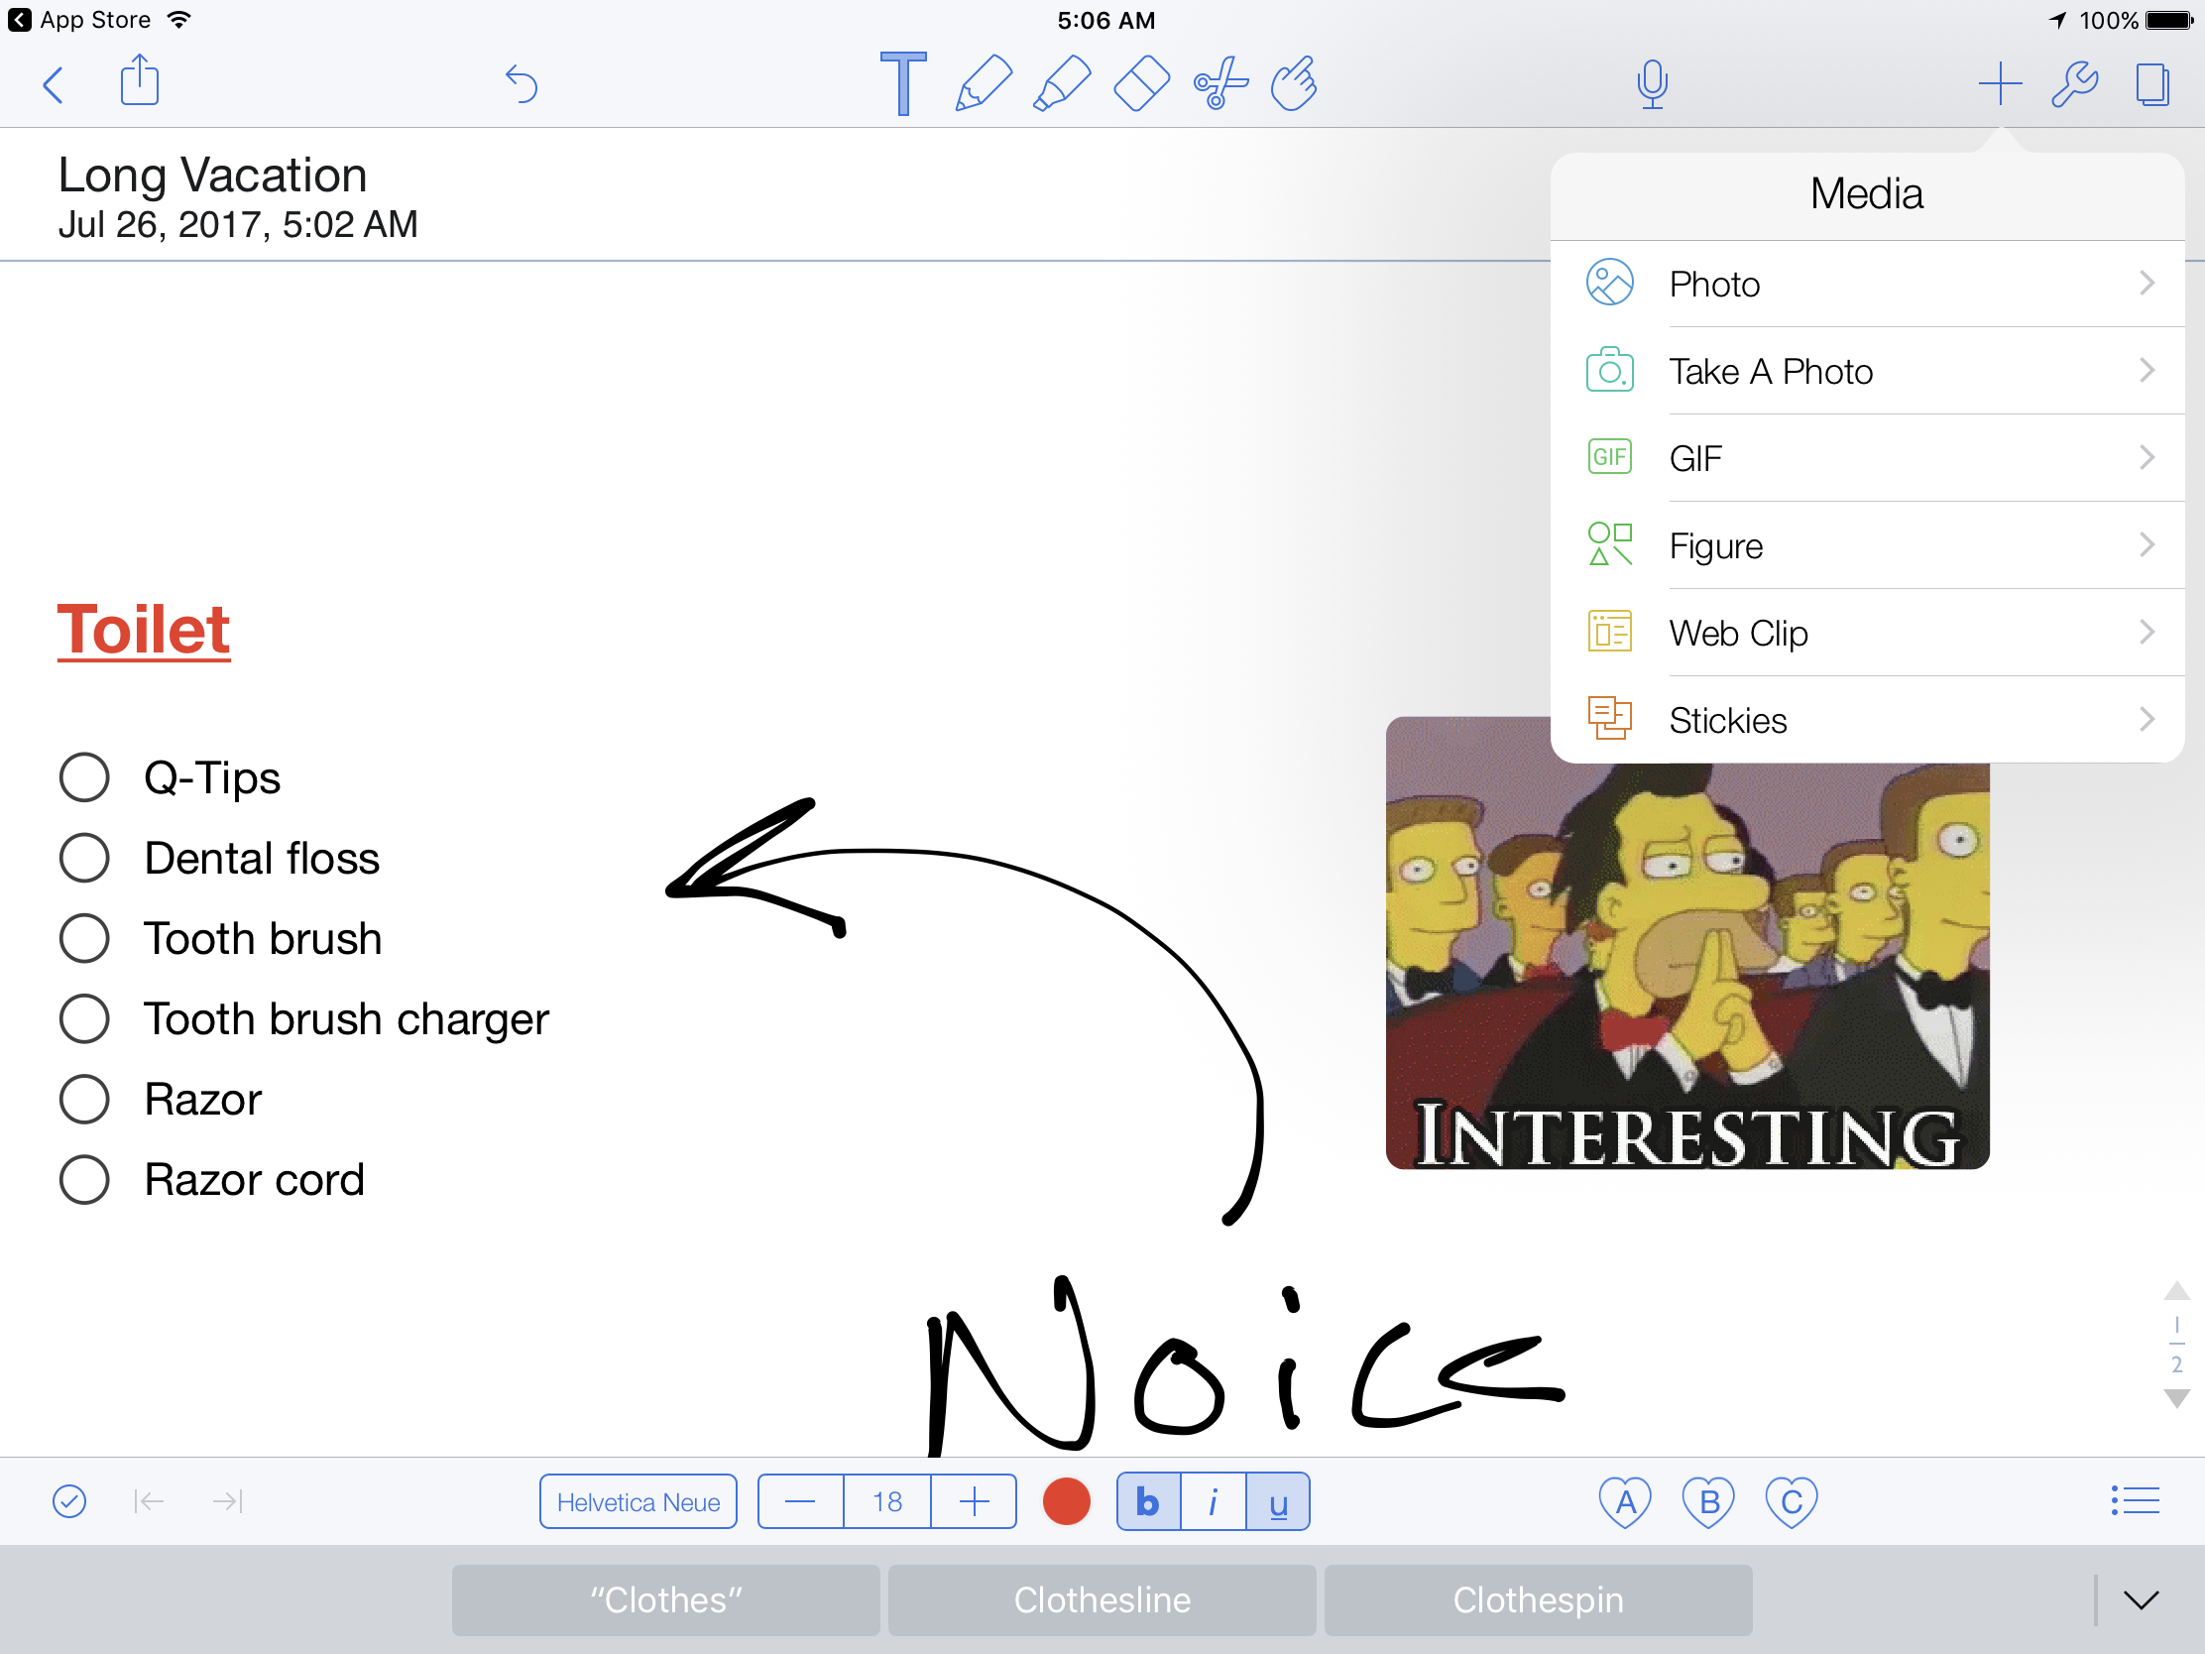2205x1654 pixels.
Task: Select the Highlighter tool
Action: coord(1062,83)
